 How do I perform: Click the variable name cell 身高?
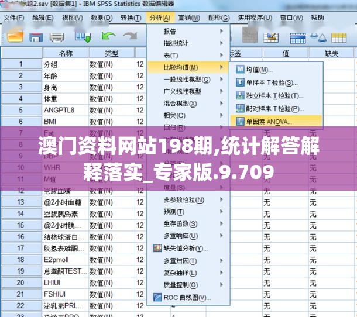tap(66, 87)
